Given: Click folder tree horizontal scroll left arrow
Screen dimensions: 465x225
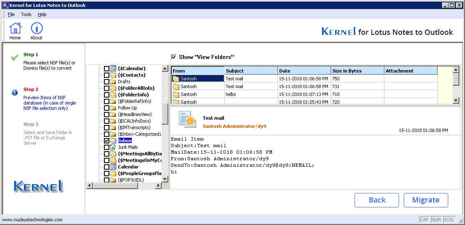Looking at the screenshot, I should coord(89,186).
